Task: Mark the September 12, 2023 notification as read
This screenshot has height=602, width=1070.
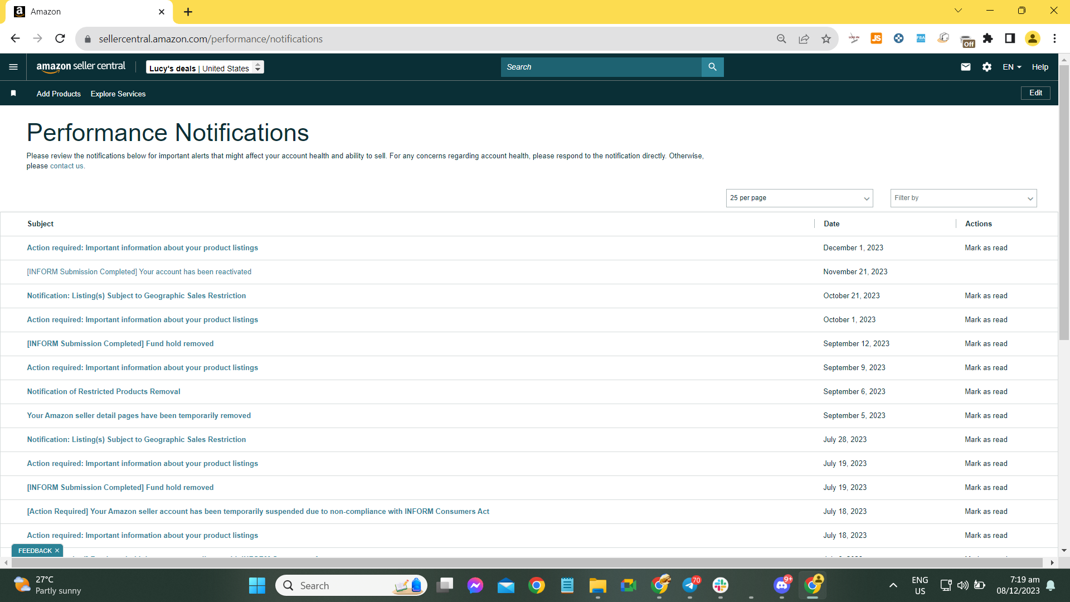Action: [986, 343]
